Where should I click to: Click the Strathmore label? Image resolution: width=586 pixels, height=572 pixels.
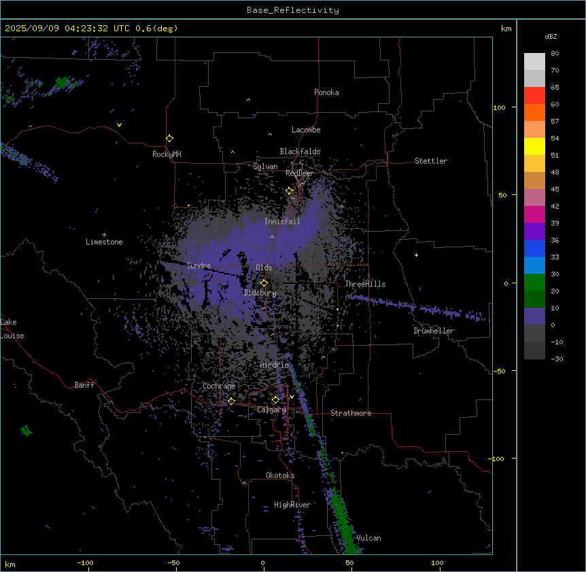pyautogui.click(x=351, y=413)
